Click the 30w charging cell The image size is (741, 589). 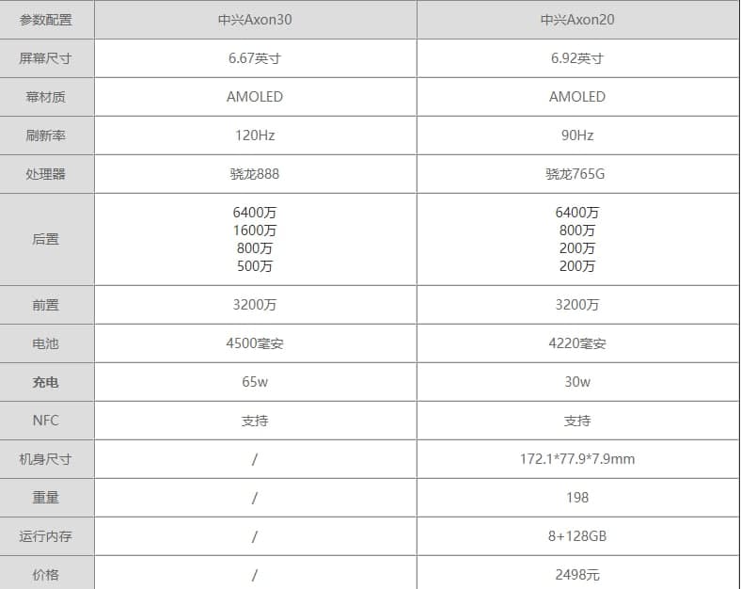click(x=577, y=382)
